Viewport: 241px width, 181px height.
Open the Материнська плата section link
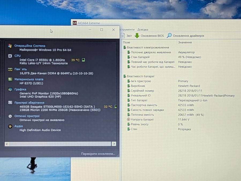click(x=29, y=79)
